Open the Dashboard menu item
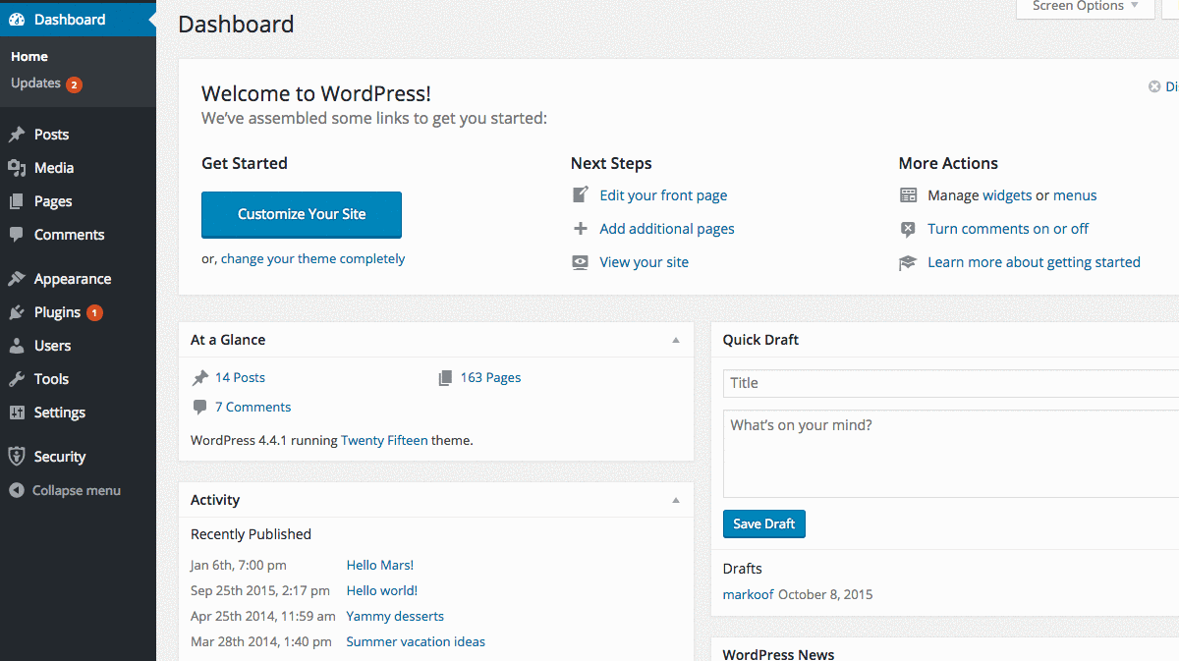 pos(78,19)
